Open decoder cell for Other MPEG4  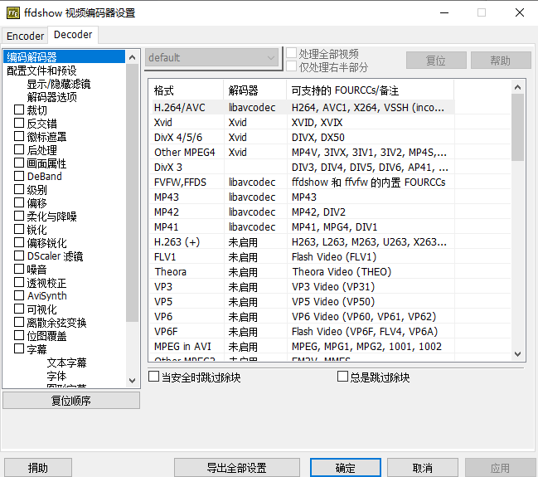click(x=255, y=152)
